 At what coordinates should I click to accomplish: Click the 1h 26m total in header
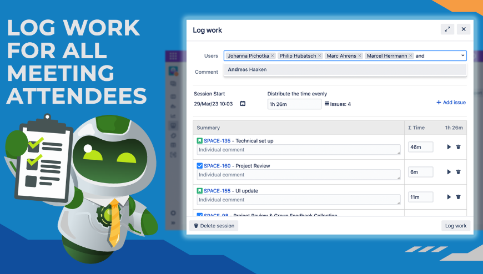454,128
